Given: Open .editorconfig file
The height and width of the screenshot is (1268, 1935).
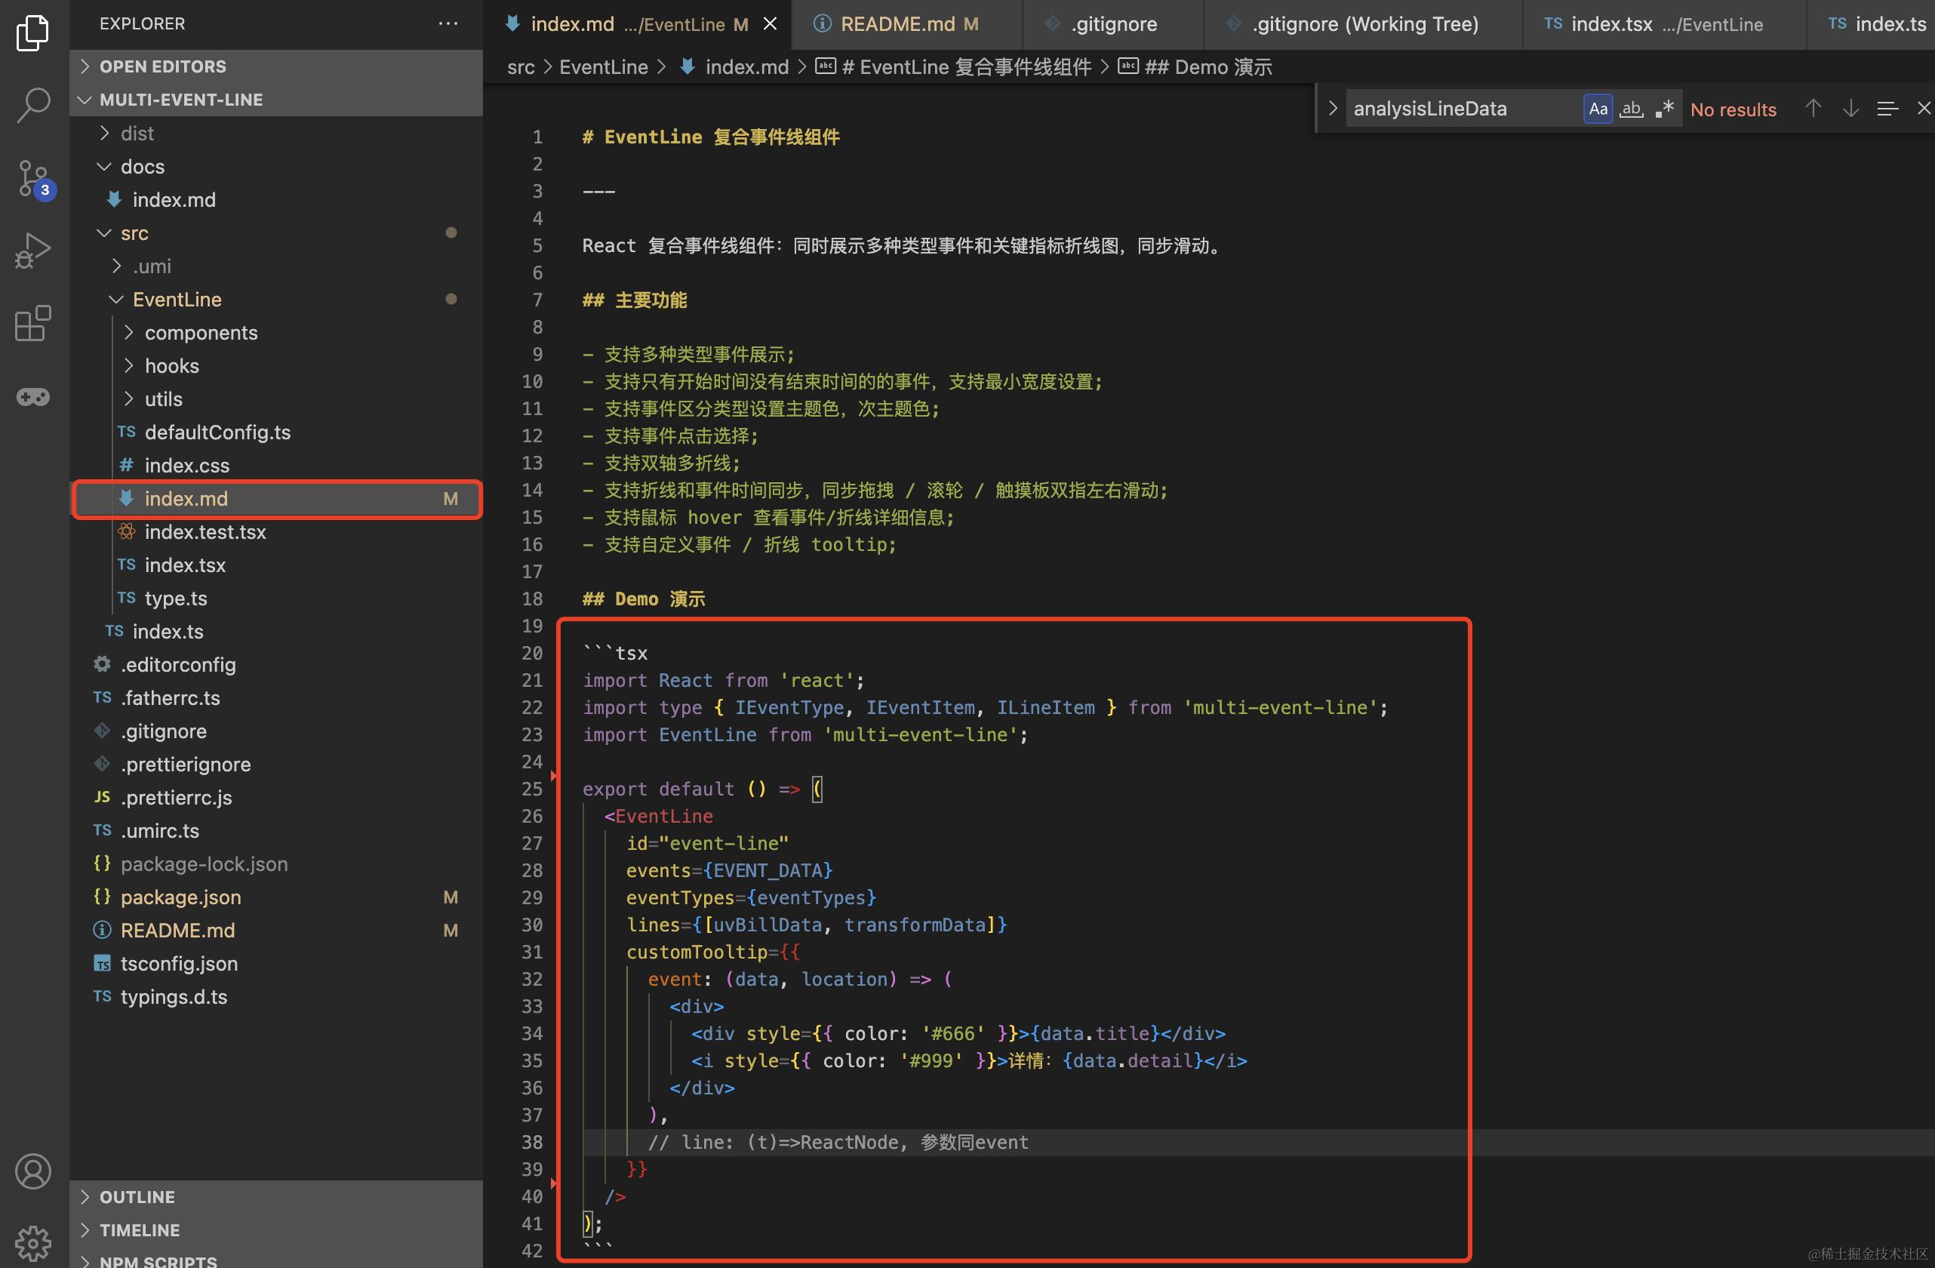Looking at the screenshot, I should (x=275, y=664).
